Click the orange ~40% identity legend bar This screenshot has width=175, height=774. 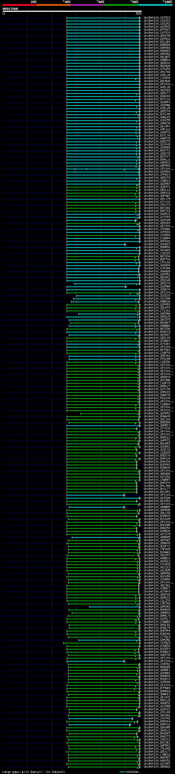coord(54,5)
